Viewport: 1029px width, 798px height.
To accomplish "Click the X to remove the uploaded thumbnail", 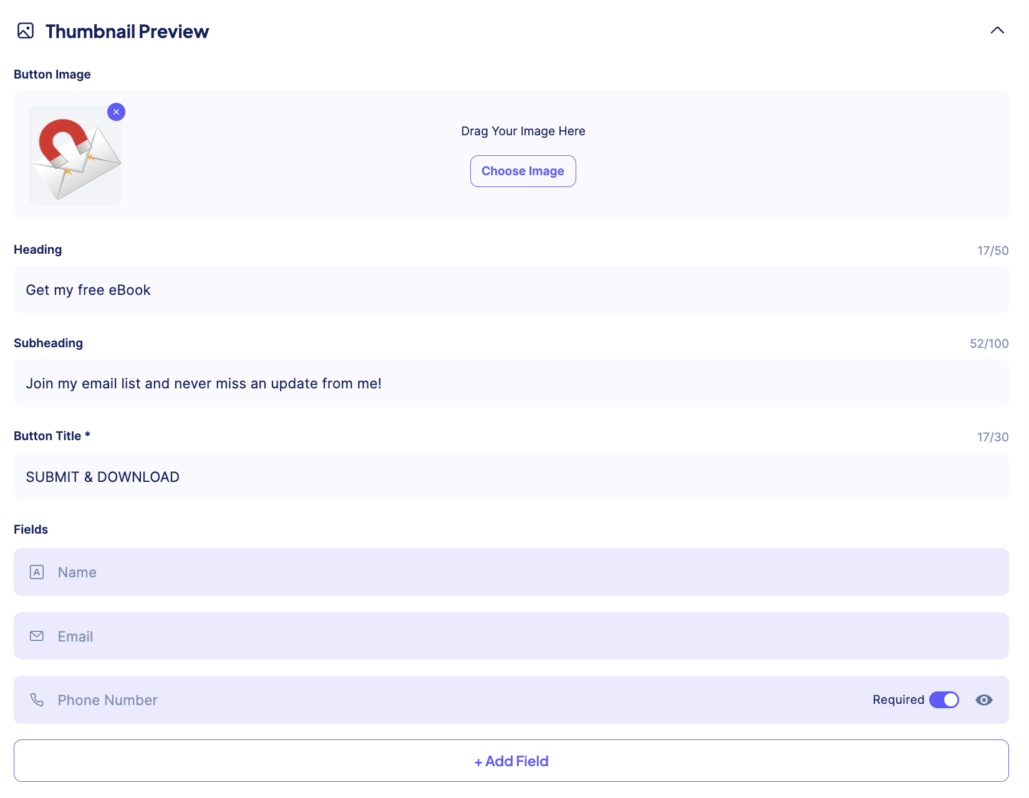I will coord(116,112).
